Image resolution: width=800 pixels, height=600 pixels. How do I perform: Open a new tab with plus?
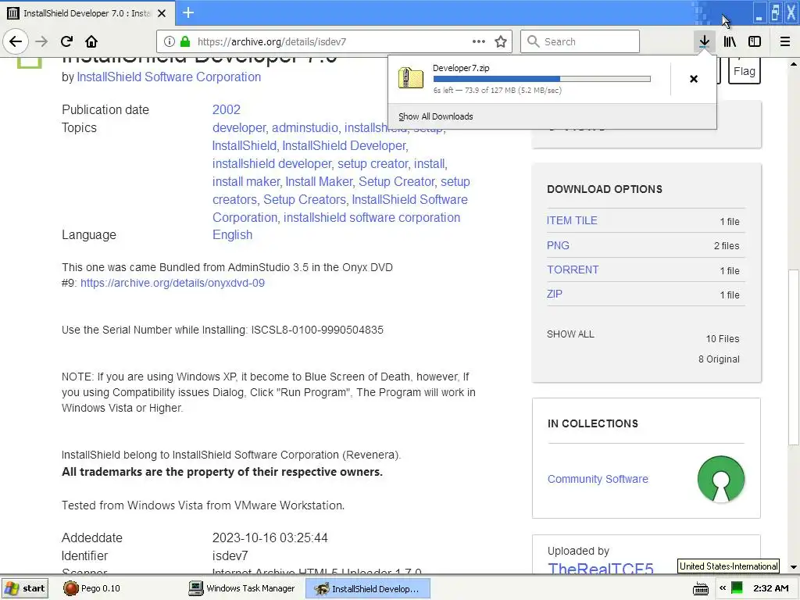tap(188, 12)
